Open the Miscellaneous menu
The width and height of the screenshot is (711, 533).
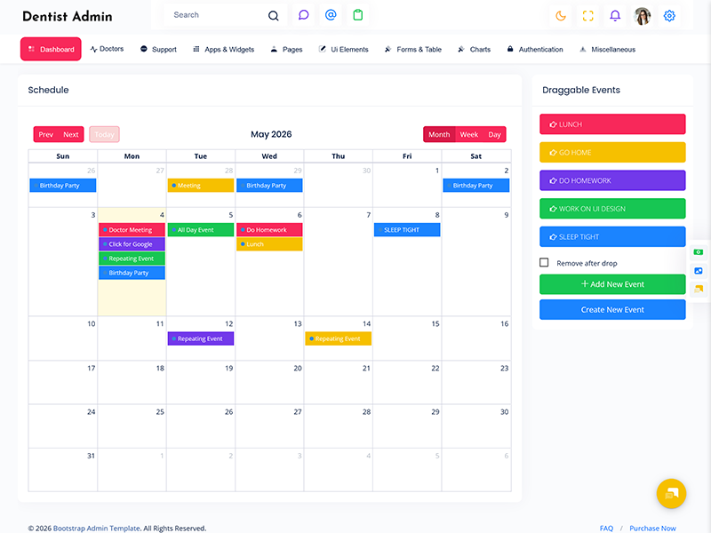[607, 49]
